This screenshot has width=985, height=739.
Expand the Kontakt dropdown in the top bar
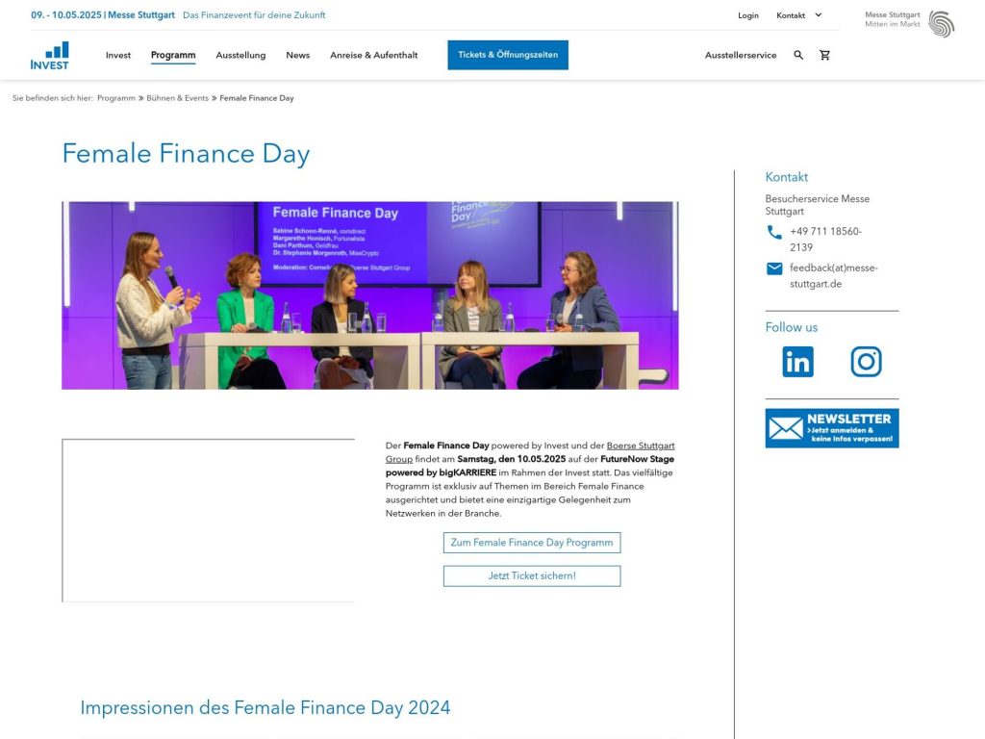[x=796, y=15]
